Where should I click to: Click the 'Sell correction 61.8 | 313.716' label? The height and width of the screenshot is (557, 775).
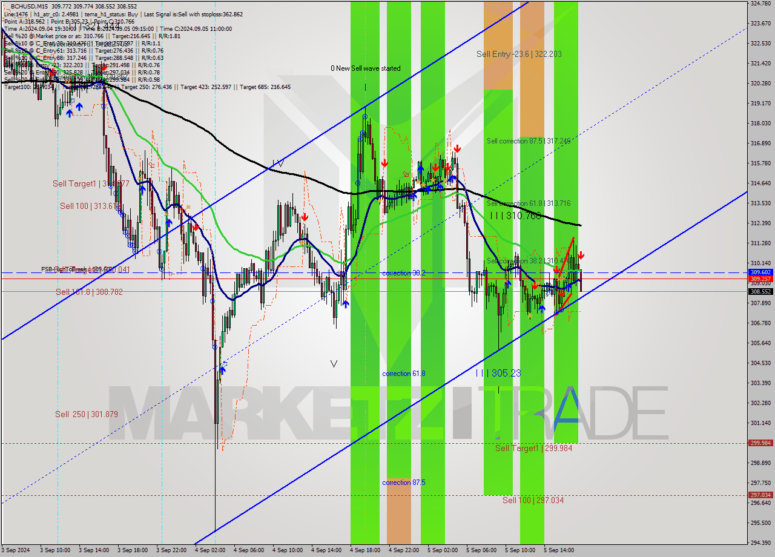tap(529, 203)
